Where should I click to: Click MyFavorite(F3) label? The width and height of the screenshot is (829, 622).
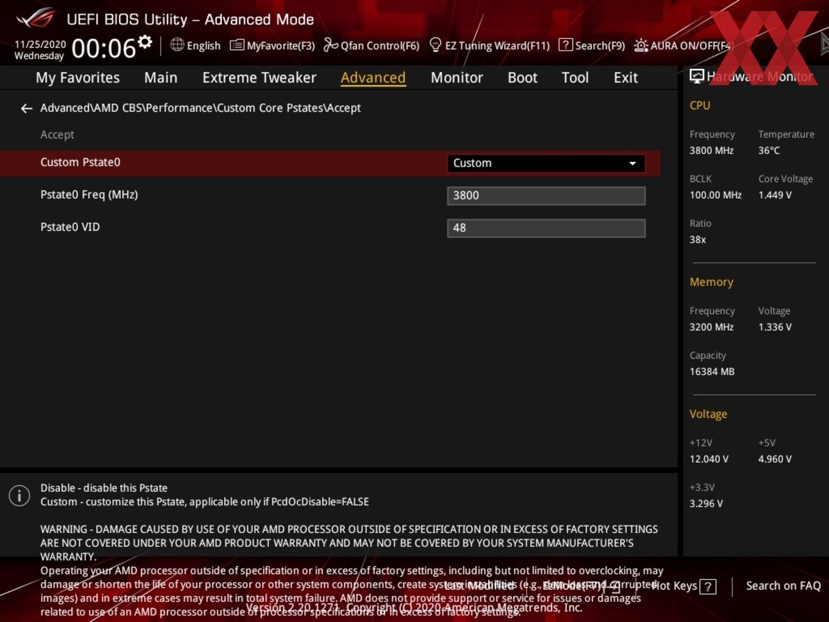[x=280, y=46]
